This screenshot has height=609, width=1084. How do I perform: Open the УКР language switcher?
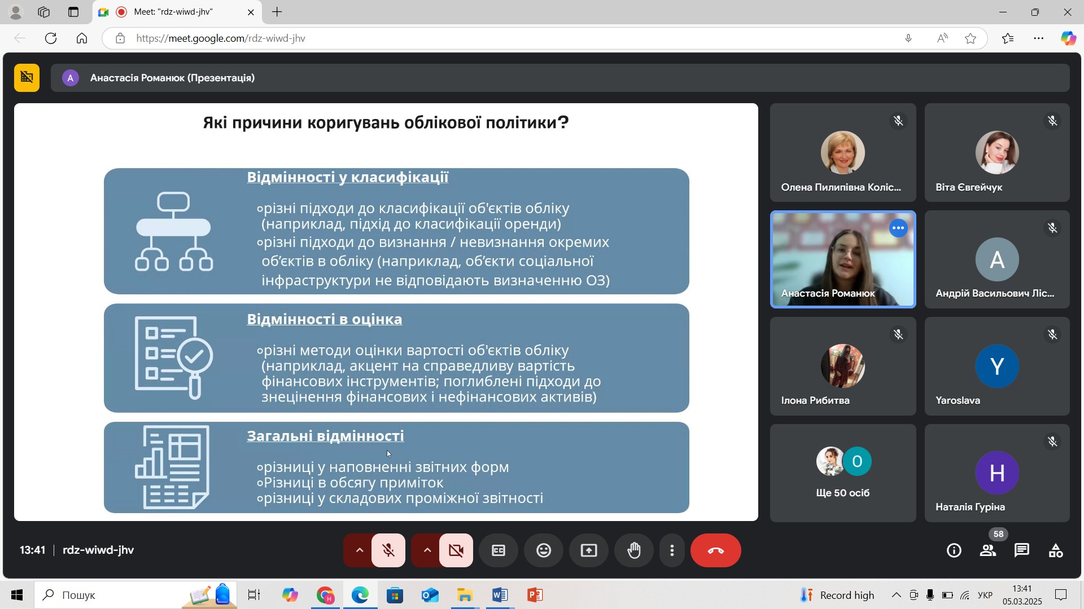click(985, 595)
